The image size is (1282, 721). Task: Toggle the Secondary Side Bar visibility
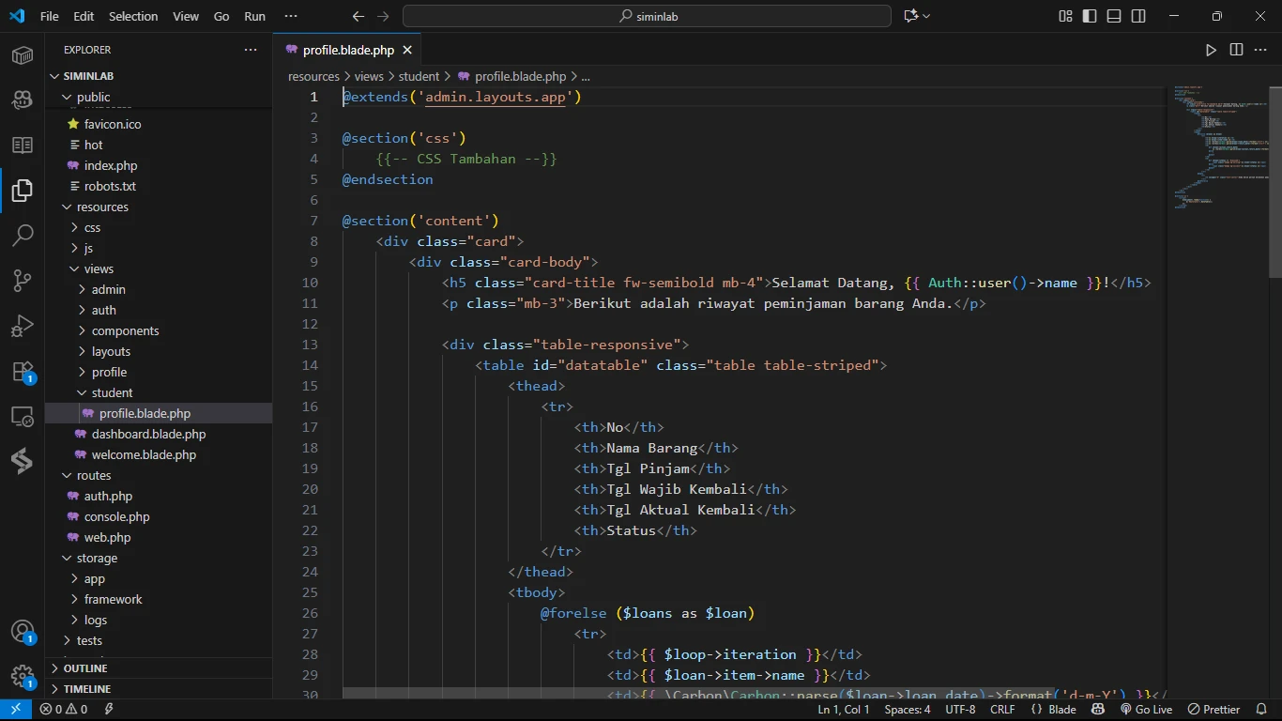pyautogui.click(x=1138, y=16)
